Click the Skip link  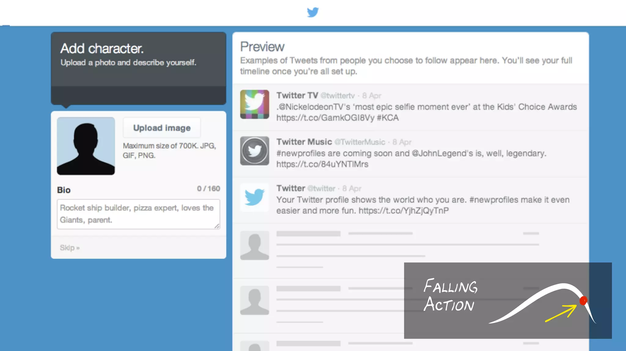pyautogui.click(x=69, y=248)
